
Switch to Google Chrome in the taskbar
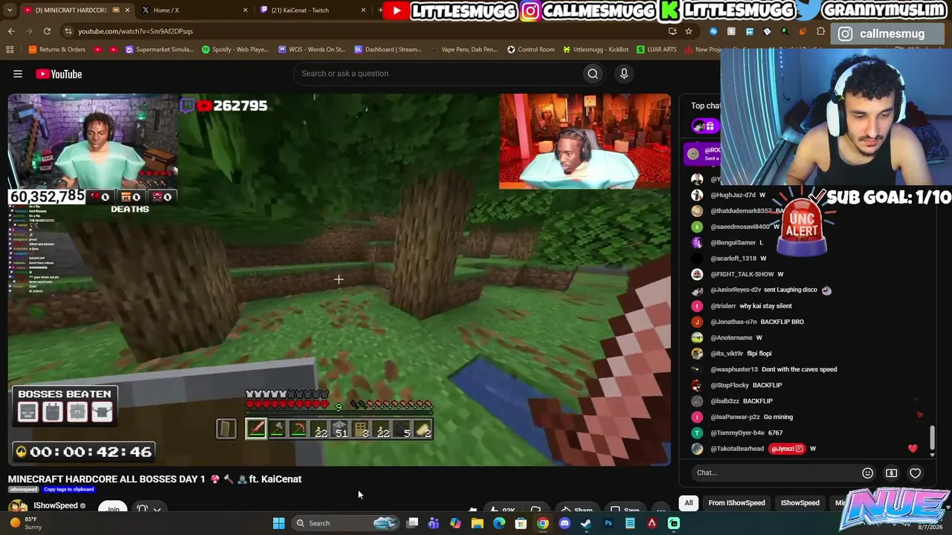pos(543,523)
